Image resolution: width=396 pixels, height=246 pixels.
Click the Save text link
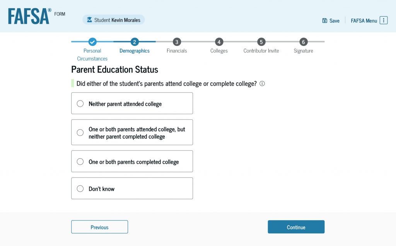[333, 20]
